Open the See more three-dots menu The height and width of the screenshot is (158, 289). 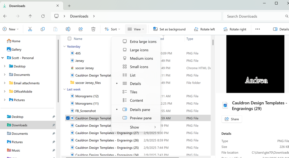coord(257,29)
